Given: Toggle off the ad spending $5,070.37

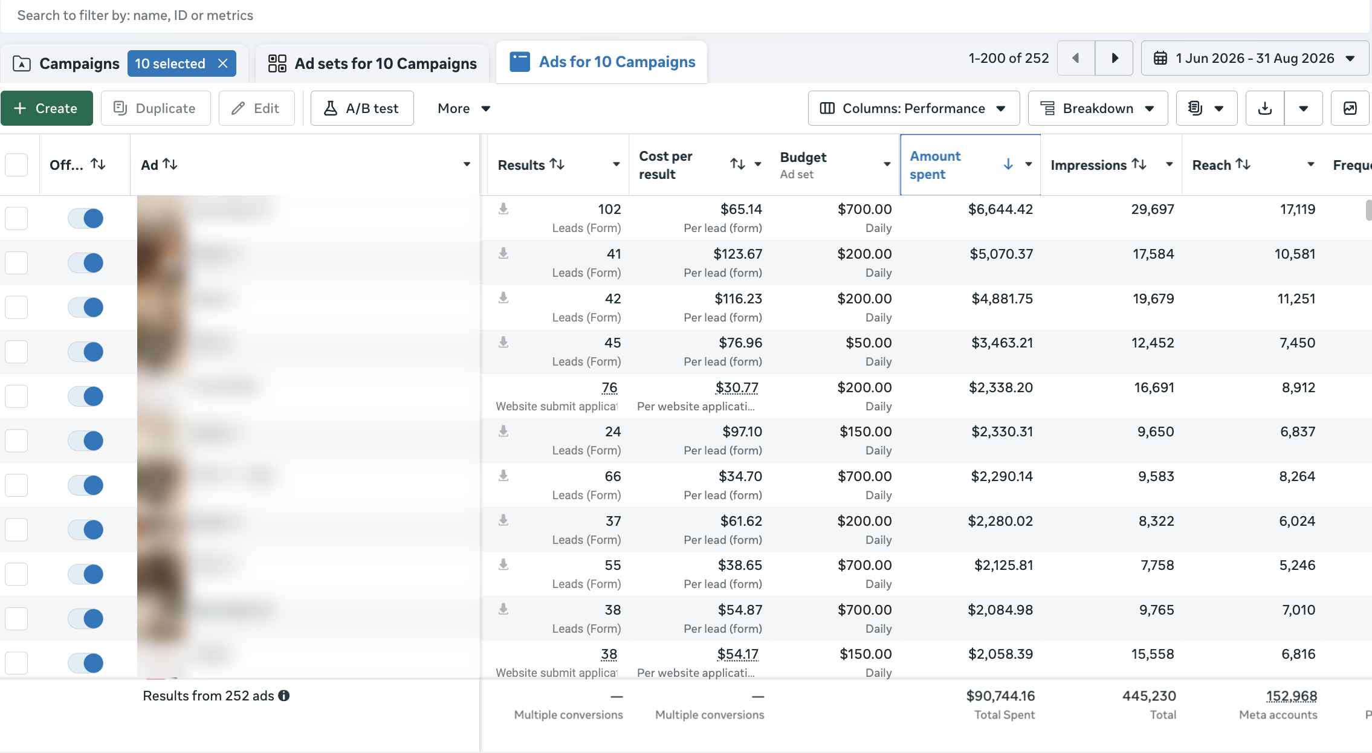Looking at the screenshot, I should coord(85,263).
